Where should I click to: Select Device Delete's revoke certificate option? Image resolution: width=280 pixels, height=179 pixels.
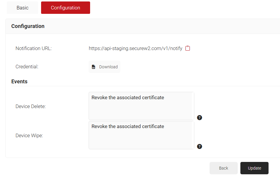128,97
